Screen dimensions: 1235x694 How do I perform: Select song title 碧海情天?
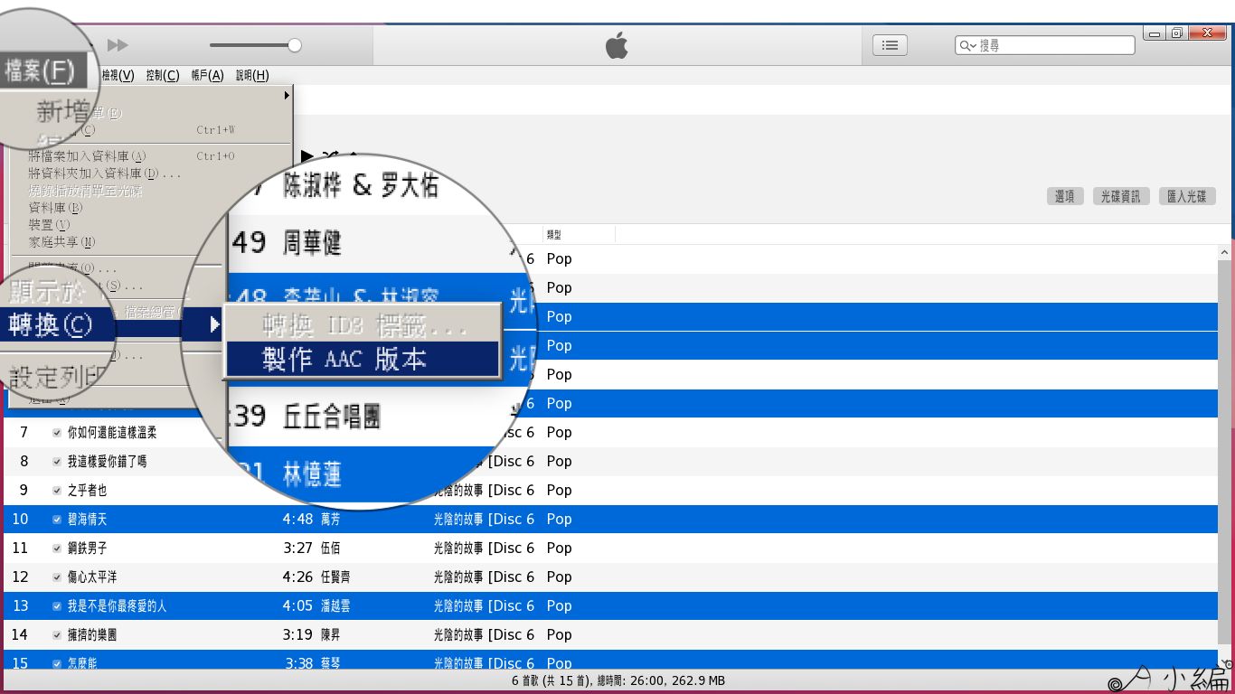pyautogui.click(x=88, y=520)
